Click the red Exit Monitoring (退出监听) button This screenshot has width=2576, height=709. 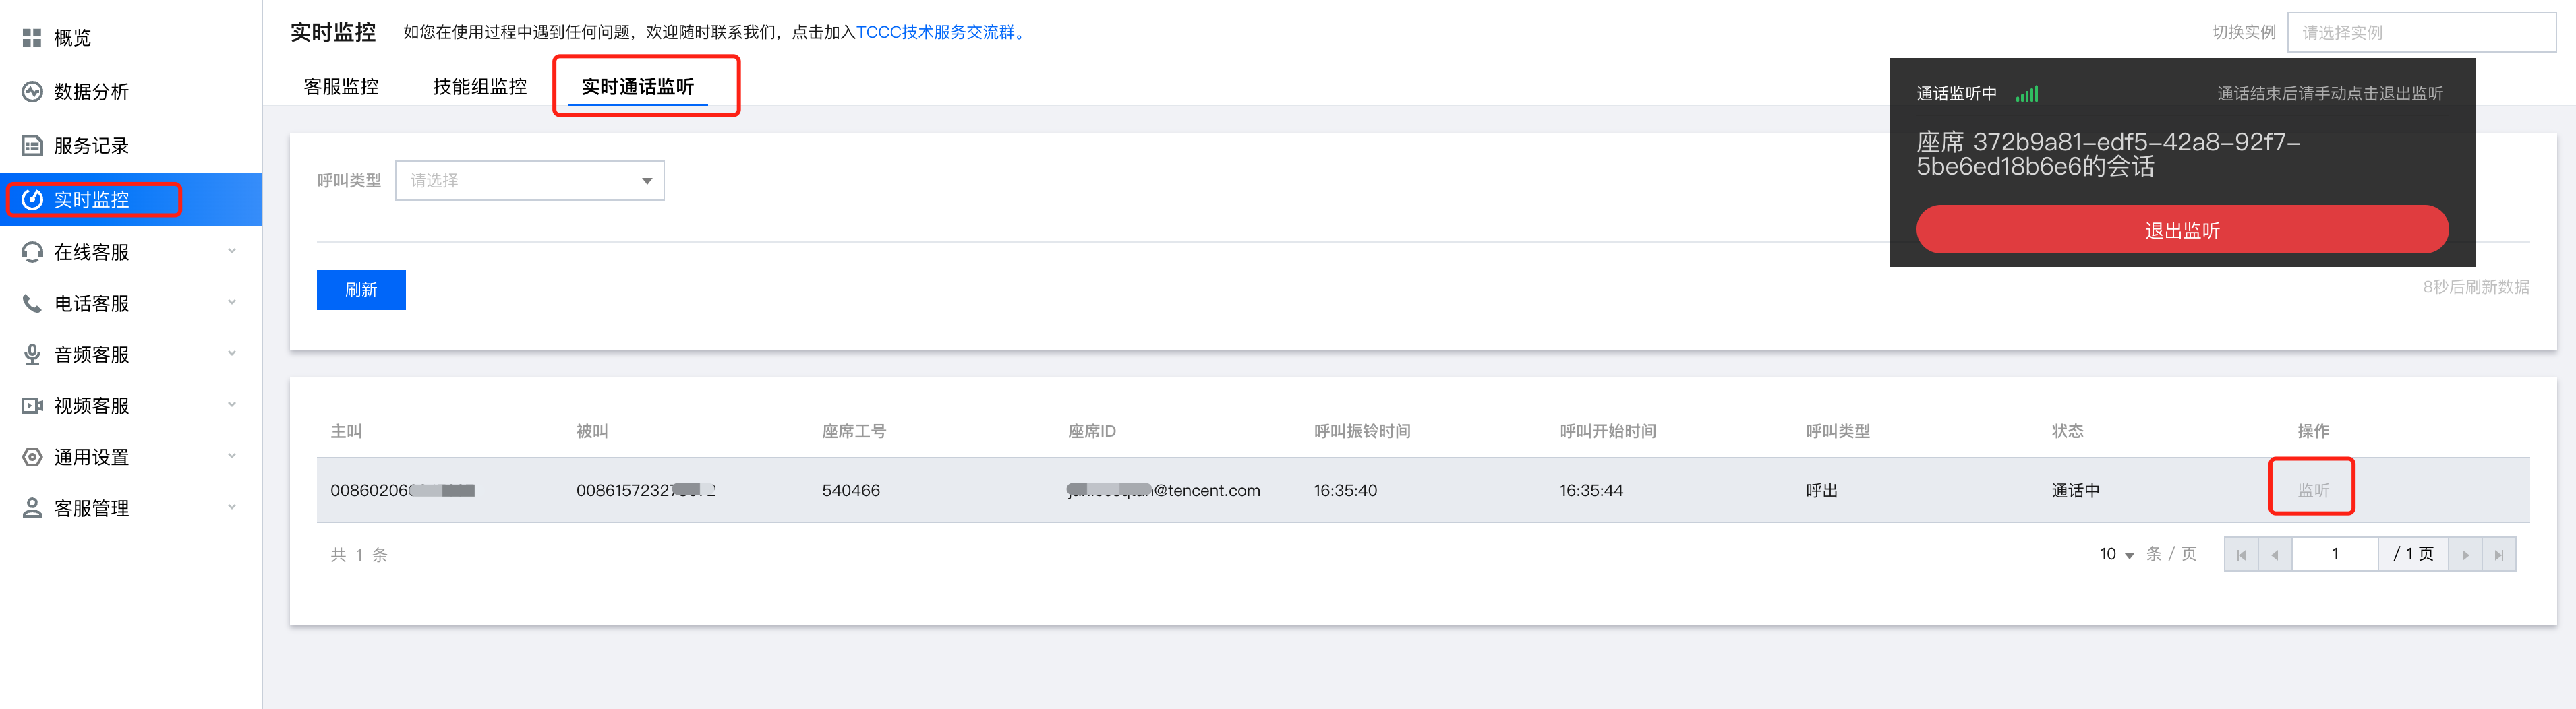click(2182, 230)
